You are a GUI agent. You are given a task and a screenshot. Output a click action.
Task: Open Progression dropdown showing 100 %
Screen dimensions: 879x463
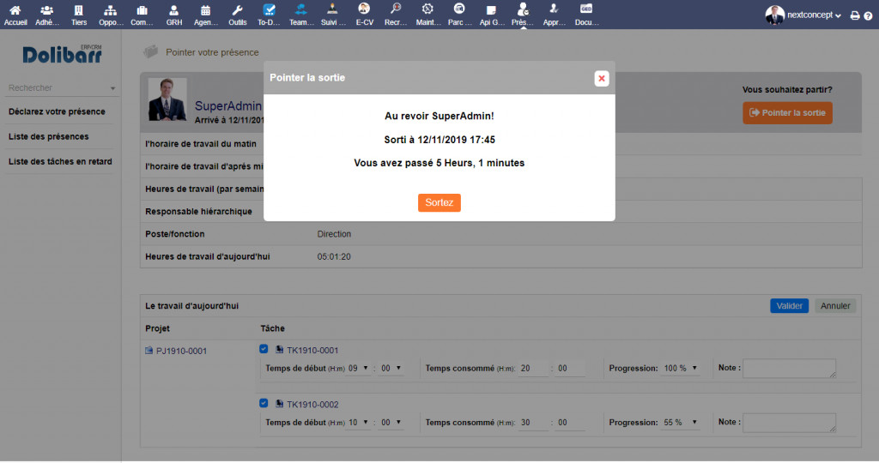tap(681, 368)
